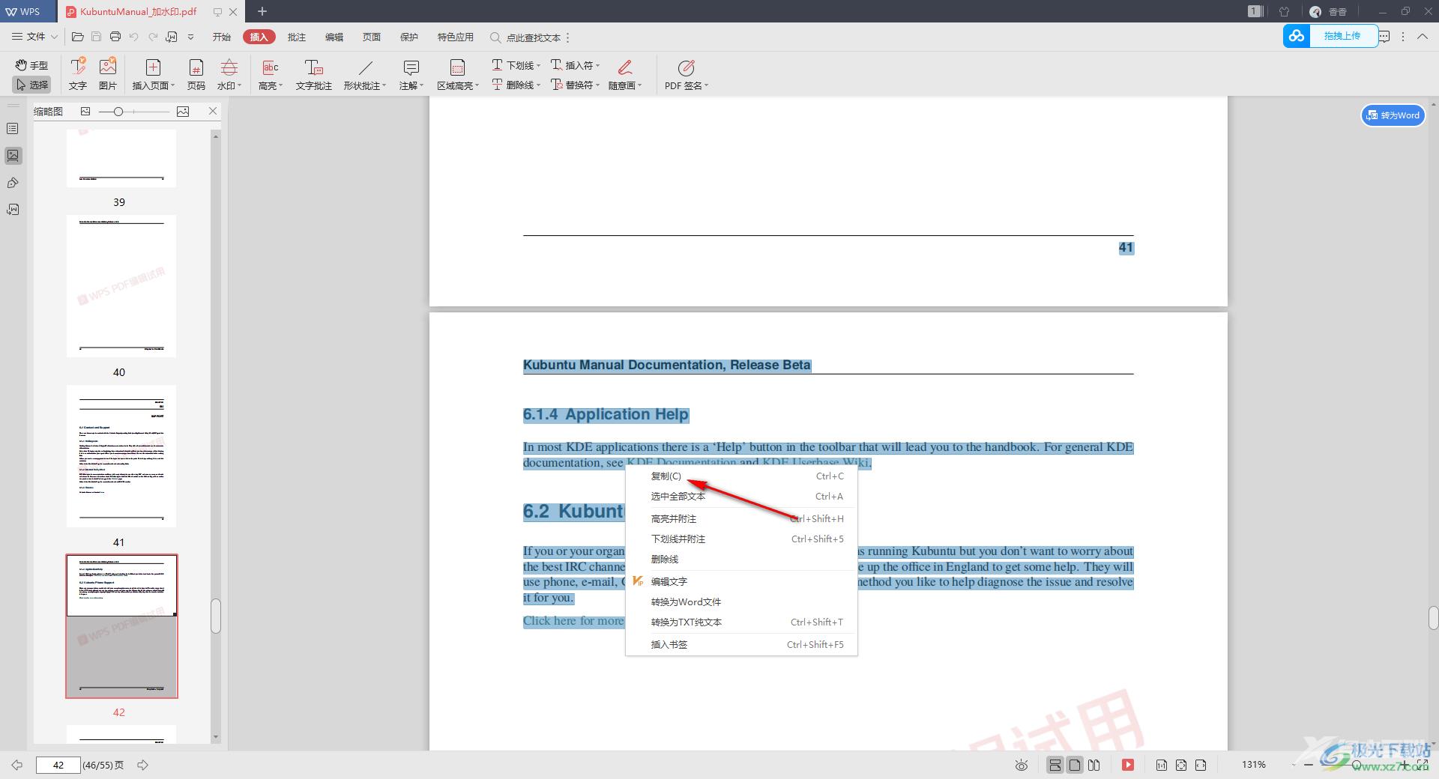Screen dimensions: 1439x779
Task: Start slideshow play button
Action: (1128, 765)
